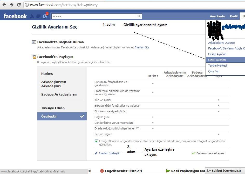This screenshot has height=174, width=245.
Task: Open the Sohbet chat bar
Action: pyautogui.click(x=225, y=171)
